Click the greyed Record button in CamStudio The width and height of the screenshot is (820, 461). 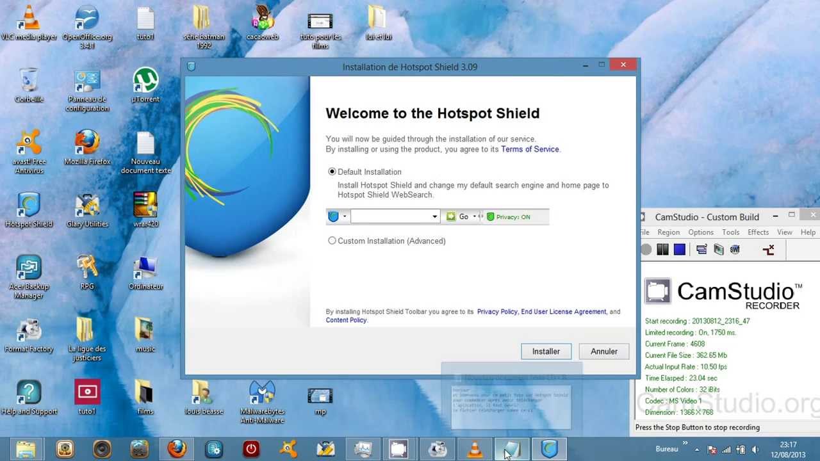(646, 250)
